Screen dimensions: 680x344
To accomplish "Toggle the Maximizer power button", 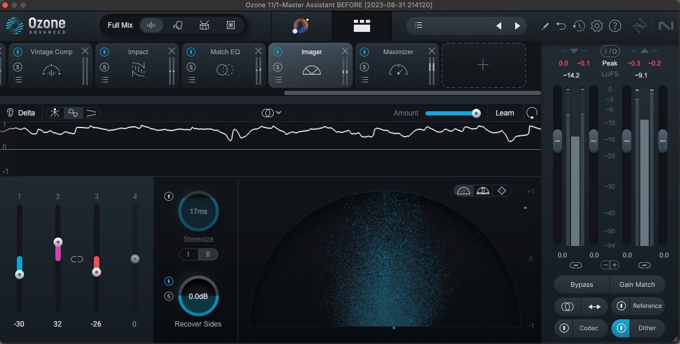I will pyautogui.click(x=364, y=52).
